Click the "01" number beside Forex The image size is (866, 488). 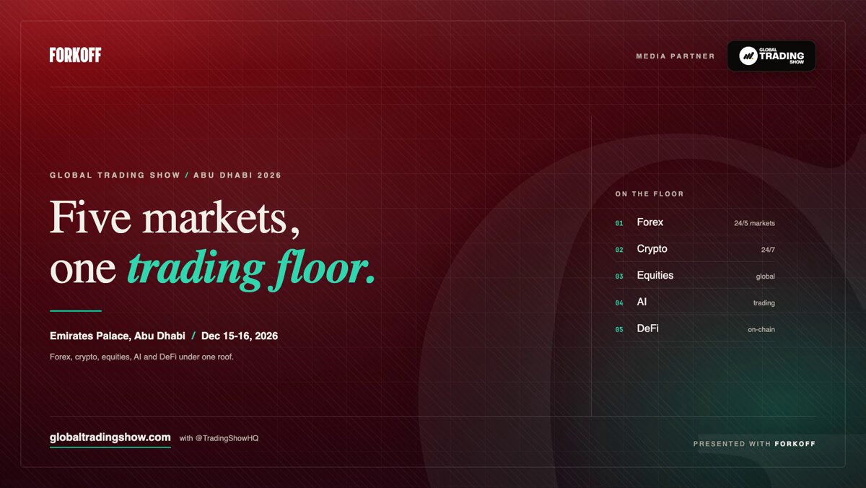(x=619, y=224)
